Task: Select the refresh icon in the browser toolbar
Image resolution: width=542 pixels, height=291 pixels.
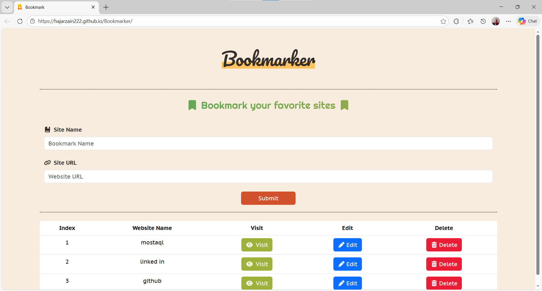Action: pos(20,21)
